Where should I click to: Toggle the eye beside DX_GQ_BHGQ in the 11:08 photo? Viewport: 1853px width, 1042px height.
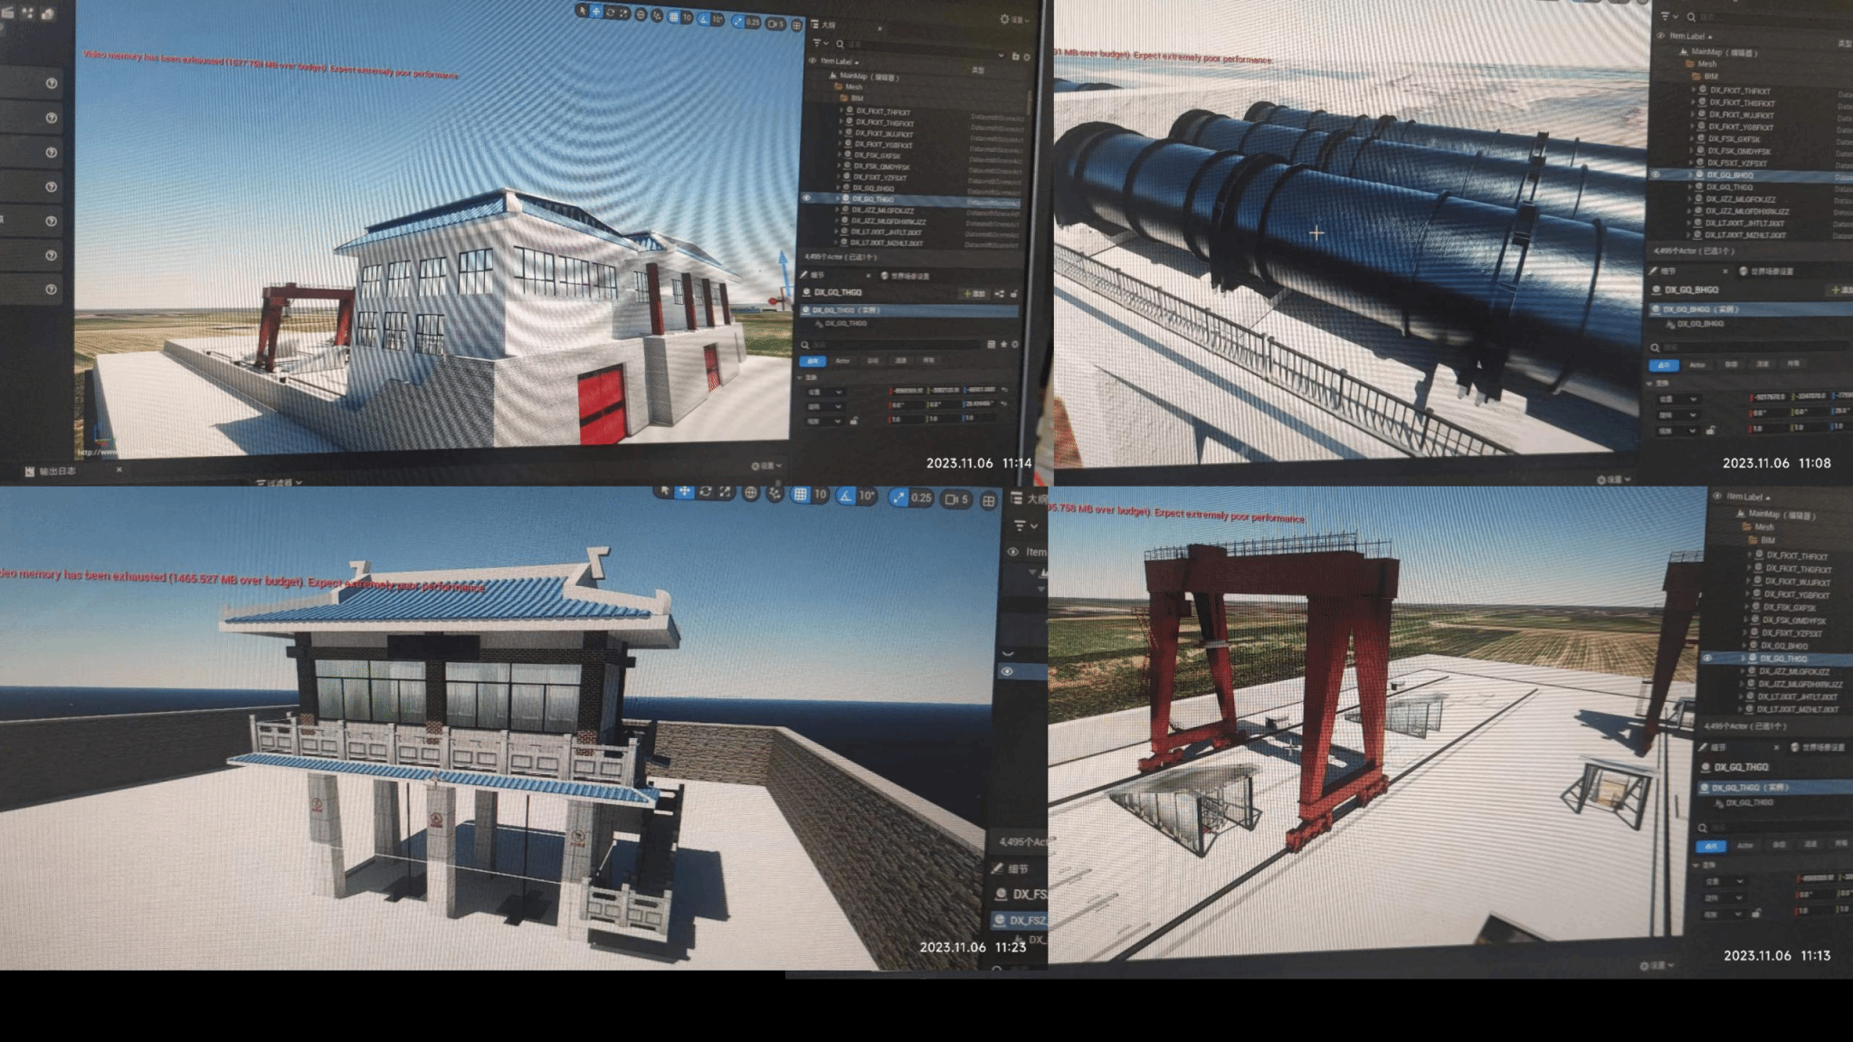(1656, 175)
